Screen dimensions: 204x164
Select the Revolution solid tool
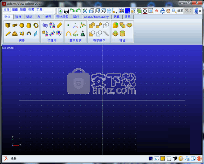point(29,34)
